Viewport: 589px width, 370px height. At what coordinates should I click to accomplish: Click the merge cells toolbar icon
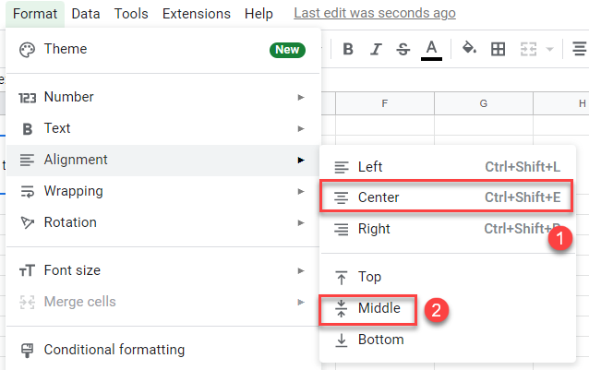(x=530, y=49)
